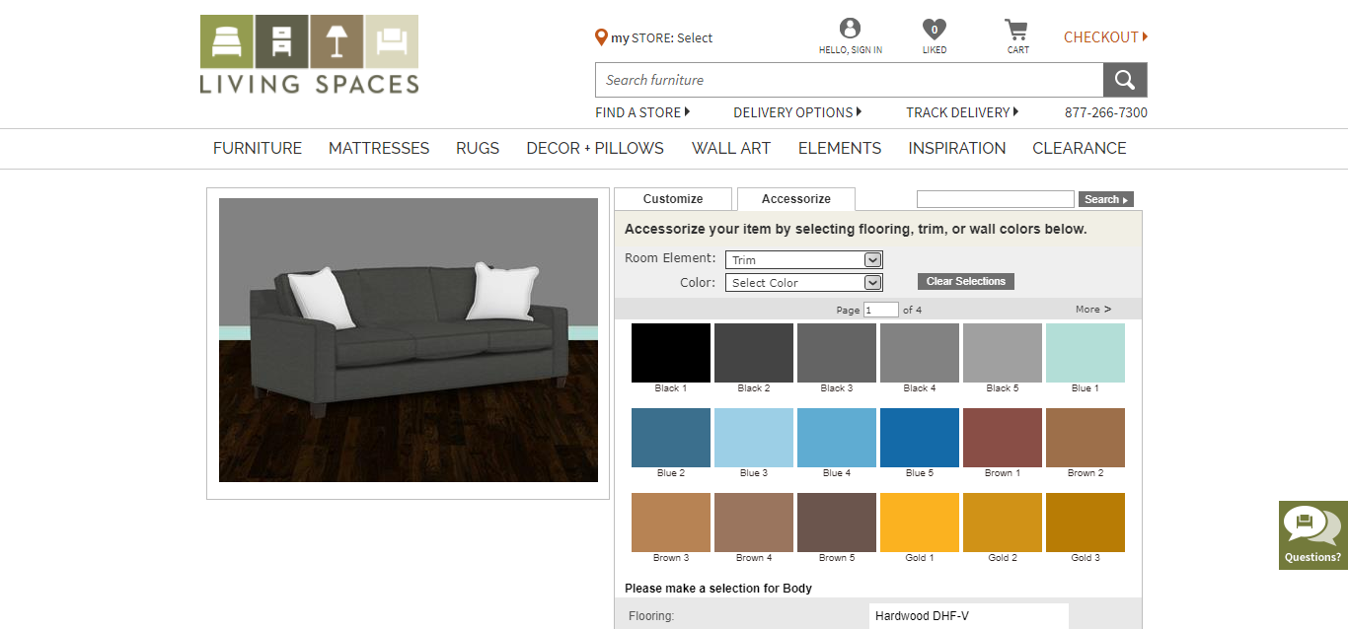Switch to the Customize tab

[x=673, y=199]
